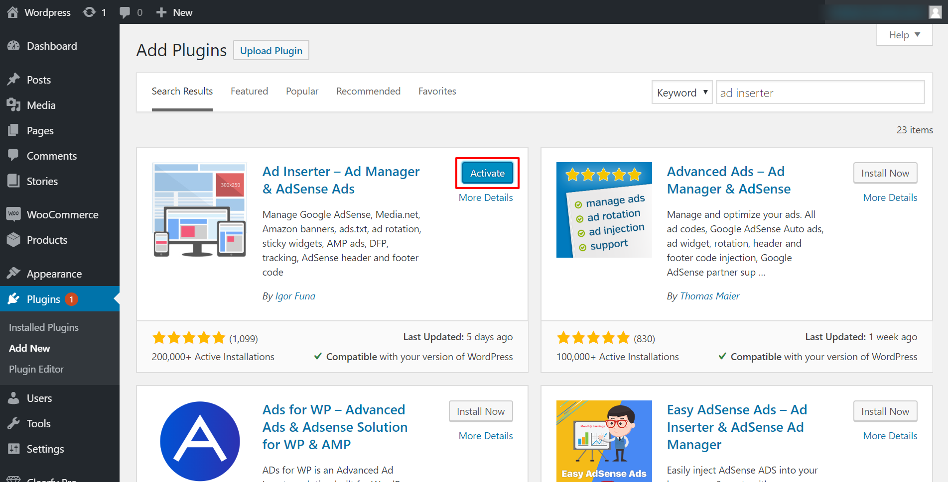This screenshot has width=948, height=482.
Task: Open the comments bubble icon in admin bar
Action: (x=125, y=12)
